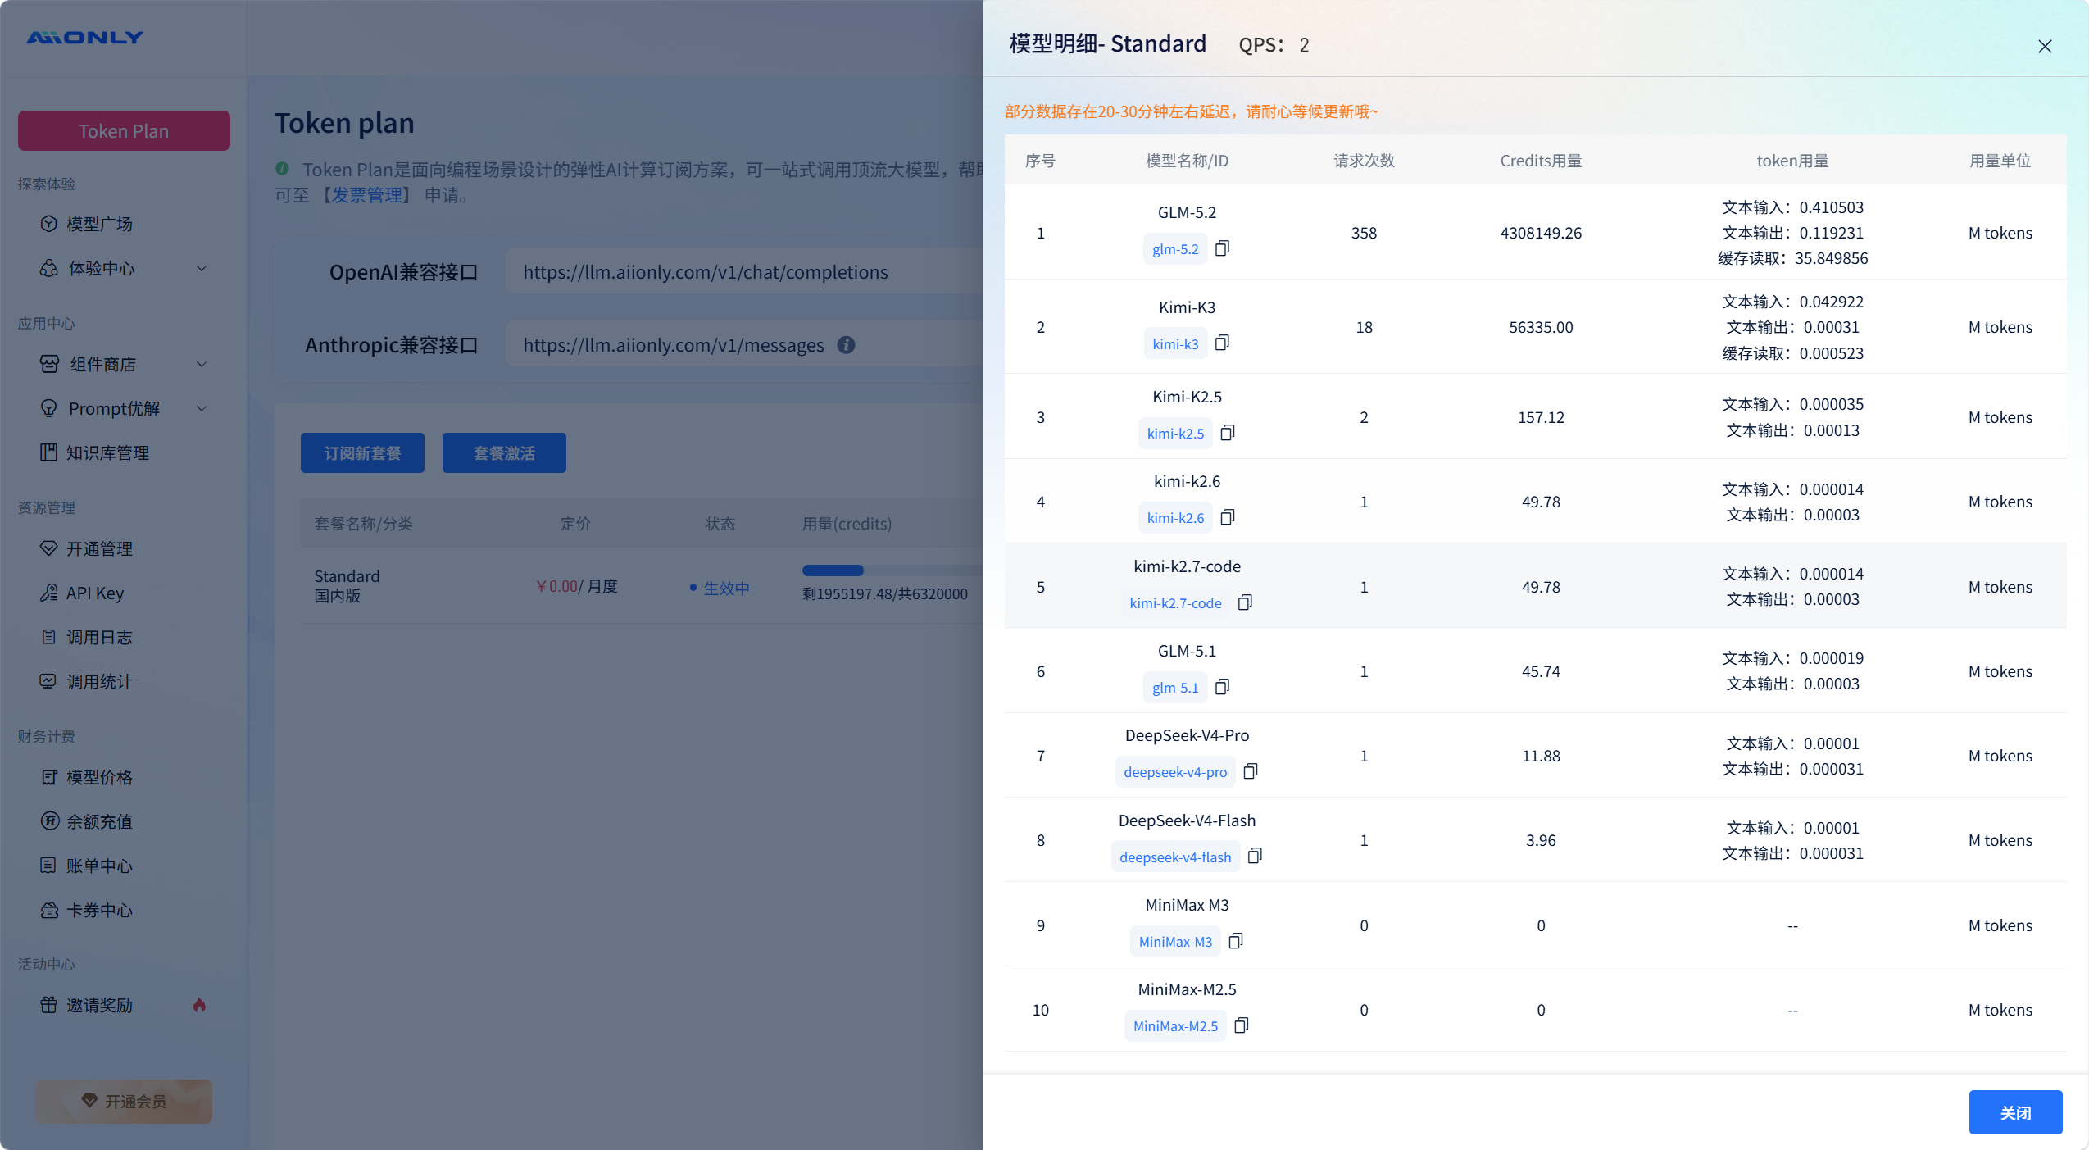Click the kimi-k2.7-code model ID tag
Screen dimensions: 2089x1150
pos(1175,603)
